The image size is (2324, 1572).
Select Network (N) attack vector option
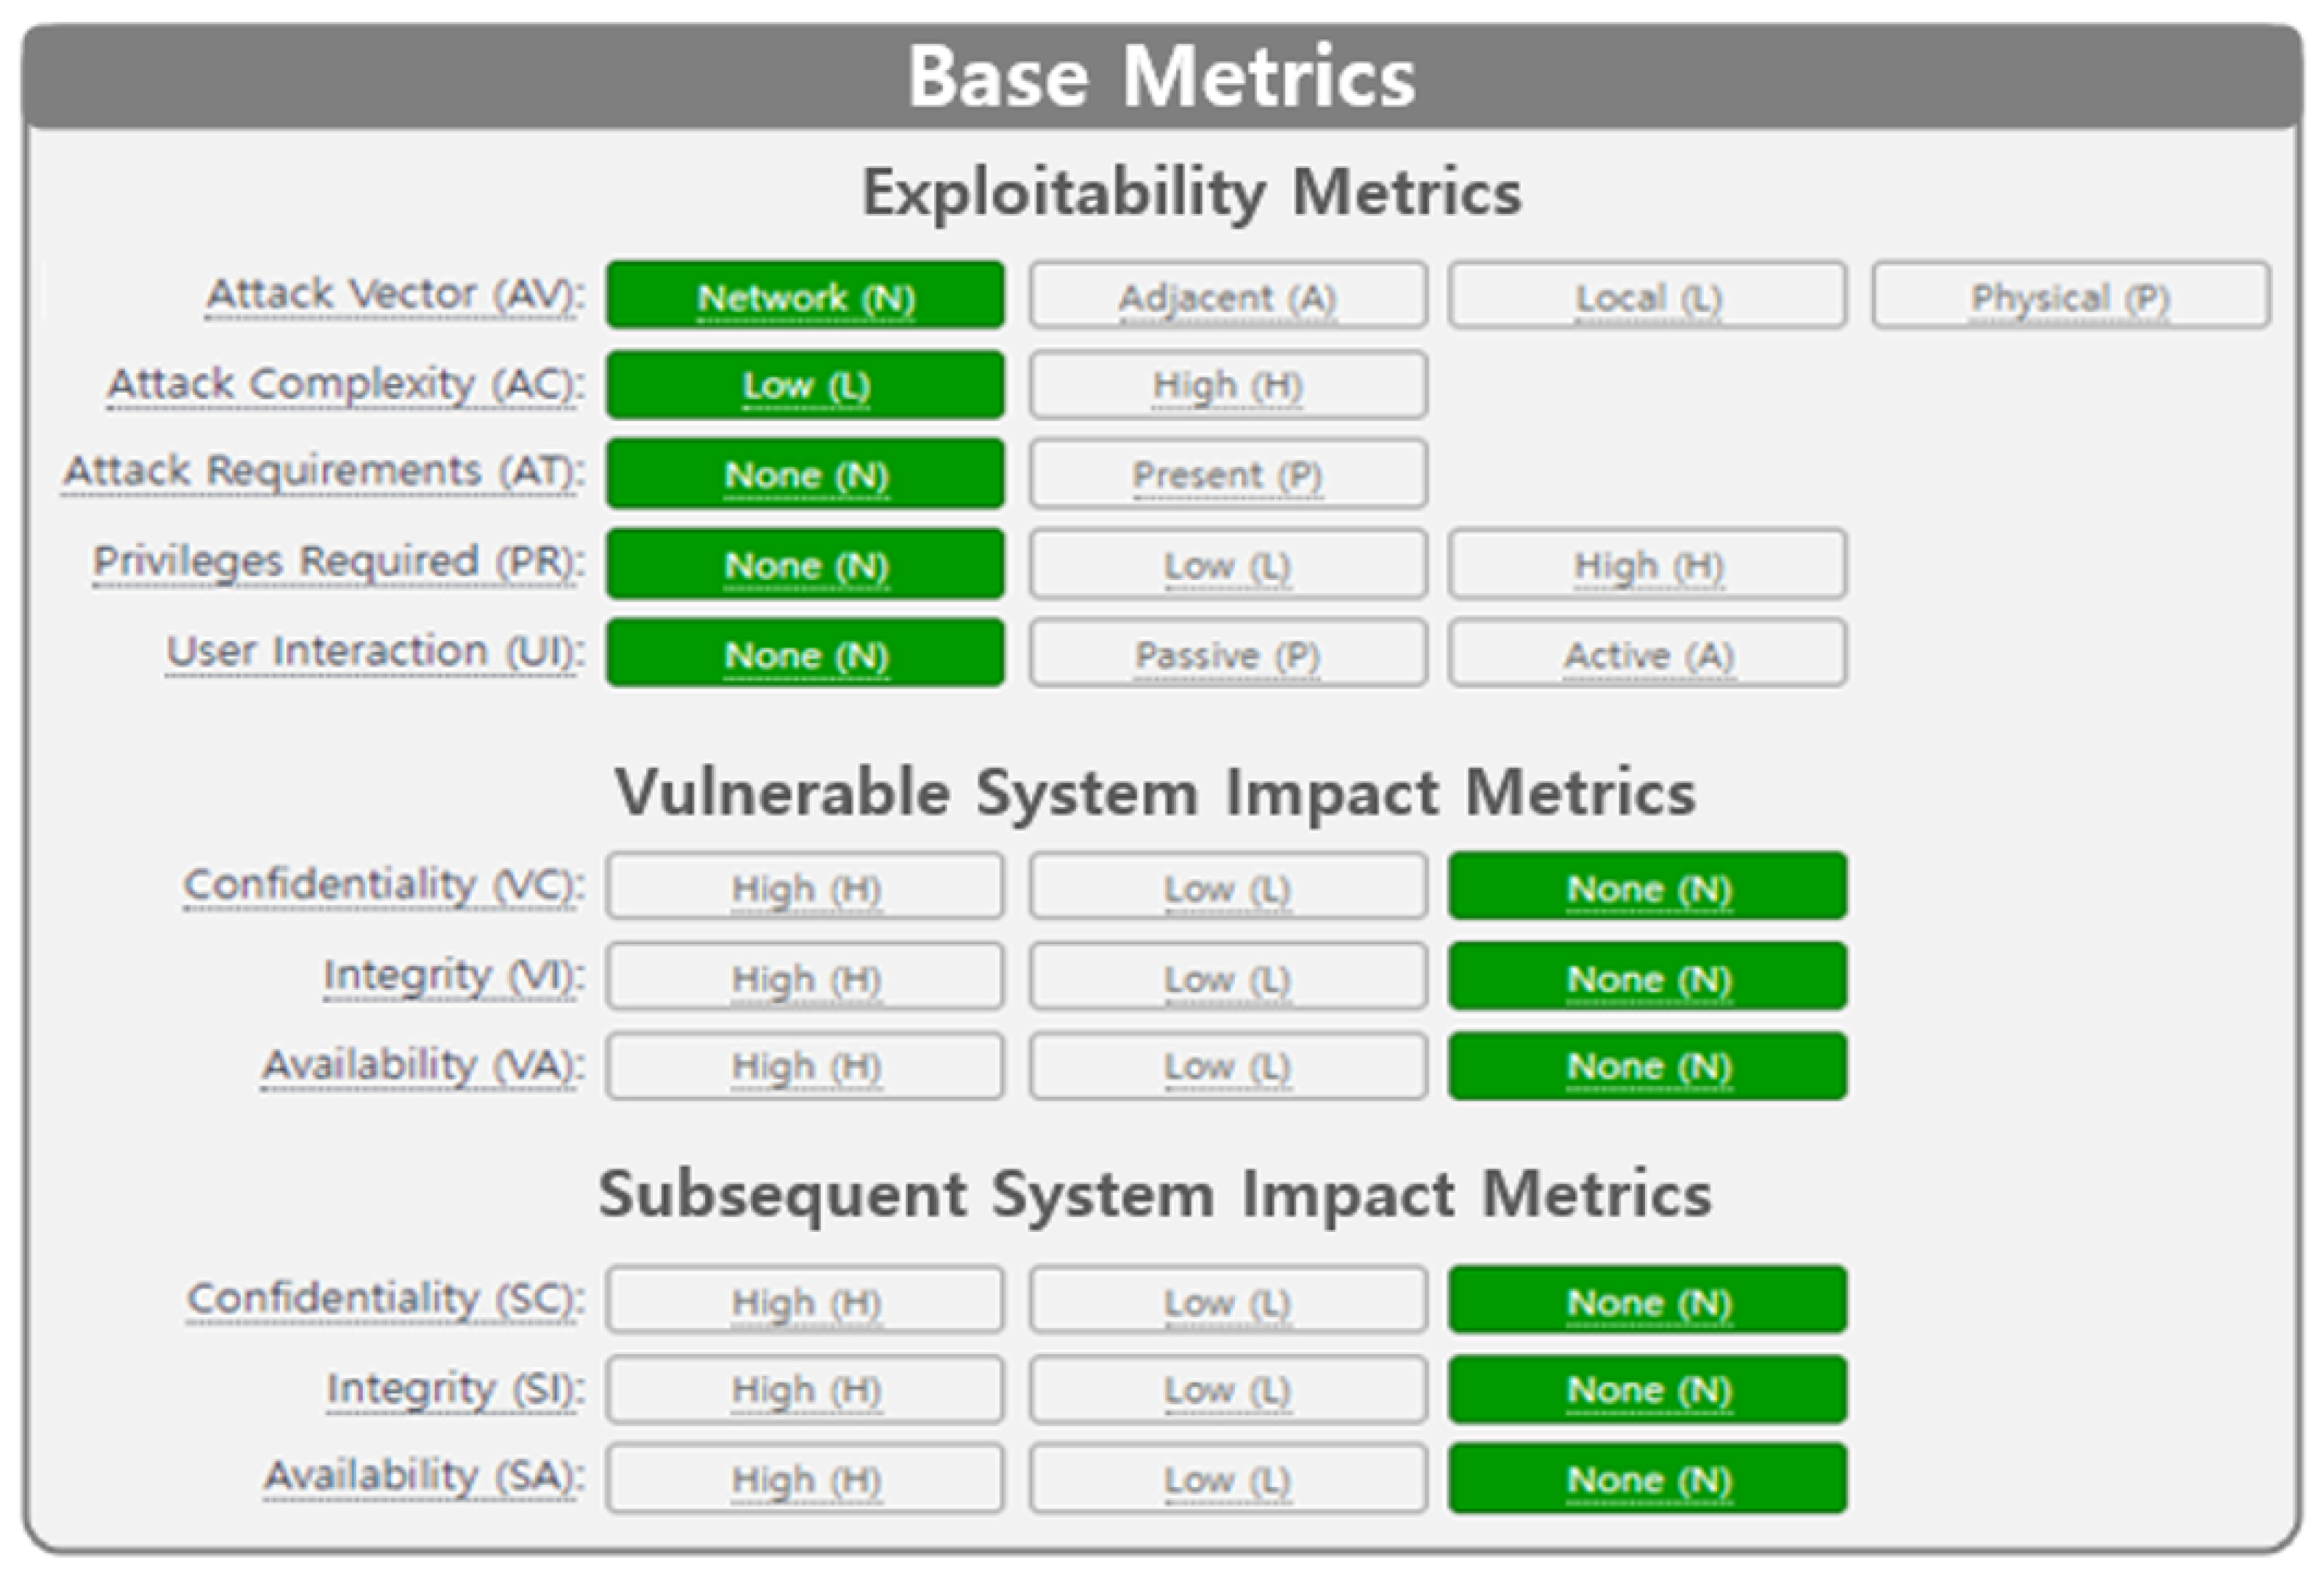(805, 296)
